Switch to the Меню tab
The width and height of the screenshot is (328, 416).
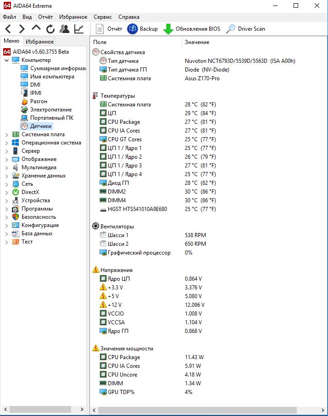click(x=11, y=41)
